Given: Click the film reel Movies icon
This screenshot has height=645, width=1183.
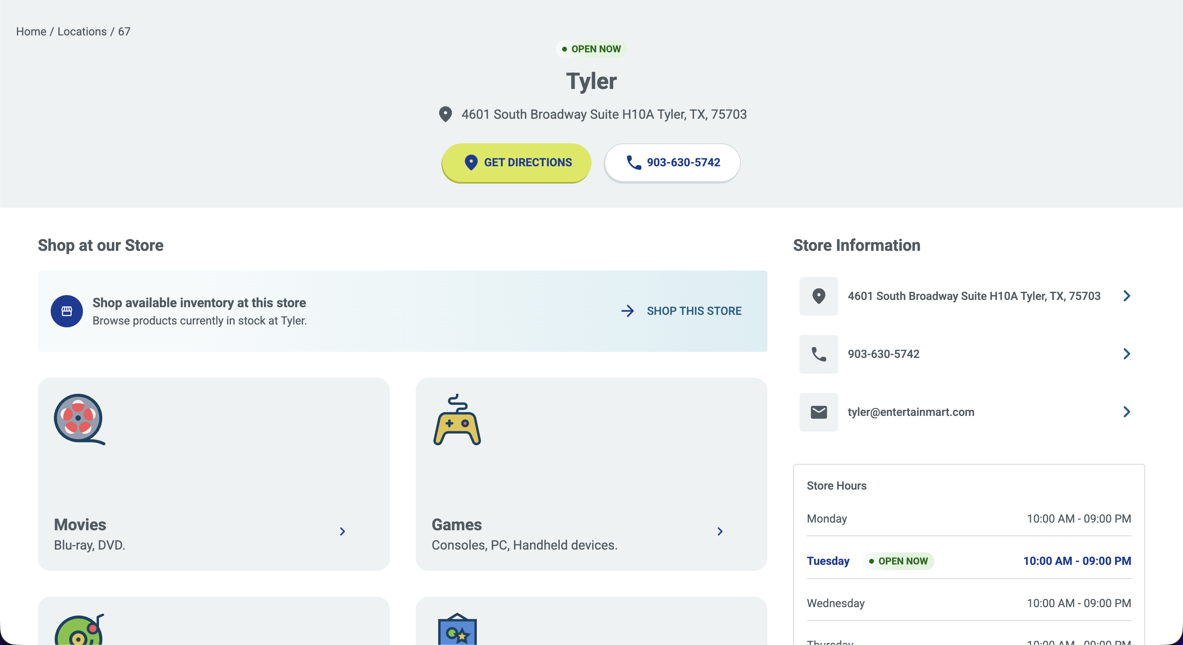Looking at the screenshot, I should 79,419.
